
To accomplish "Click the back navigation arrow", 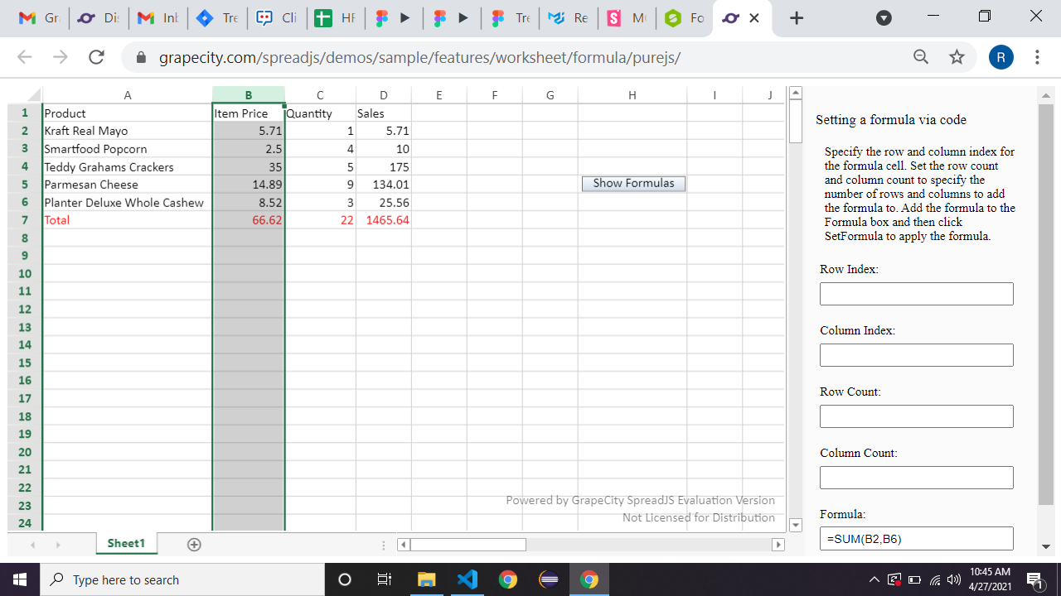I will [x=24, y=58].
